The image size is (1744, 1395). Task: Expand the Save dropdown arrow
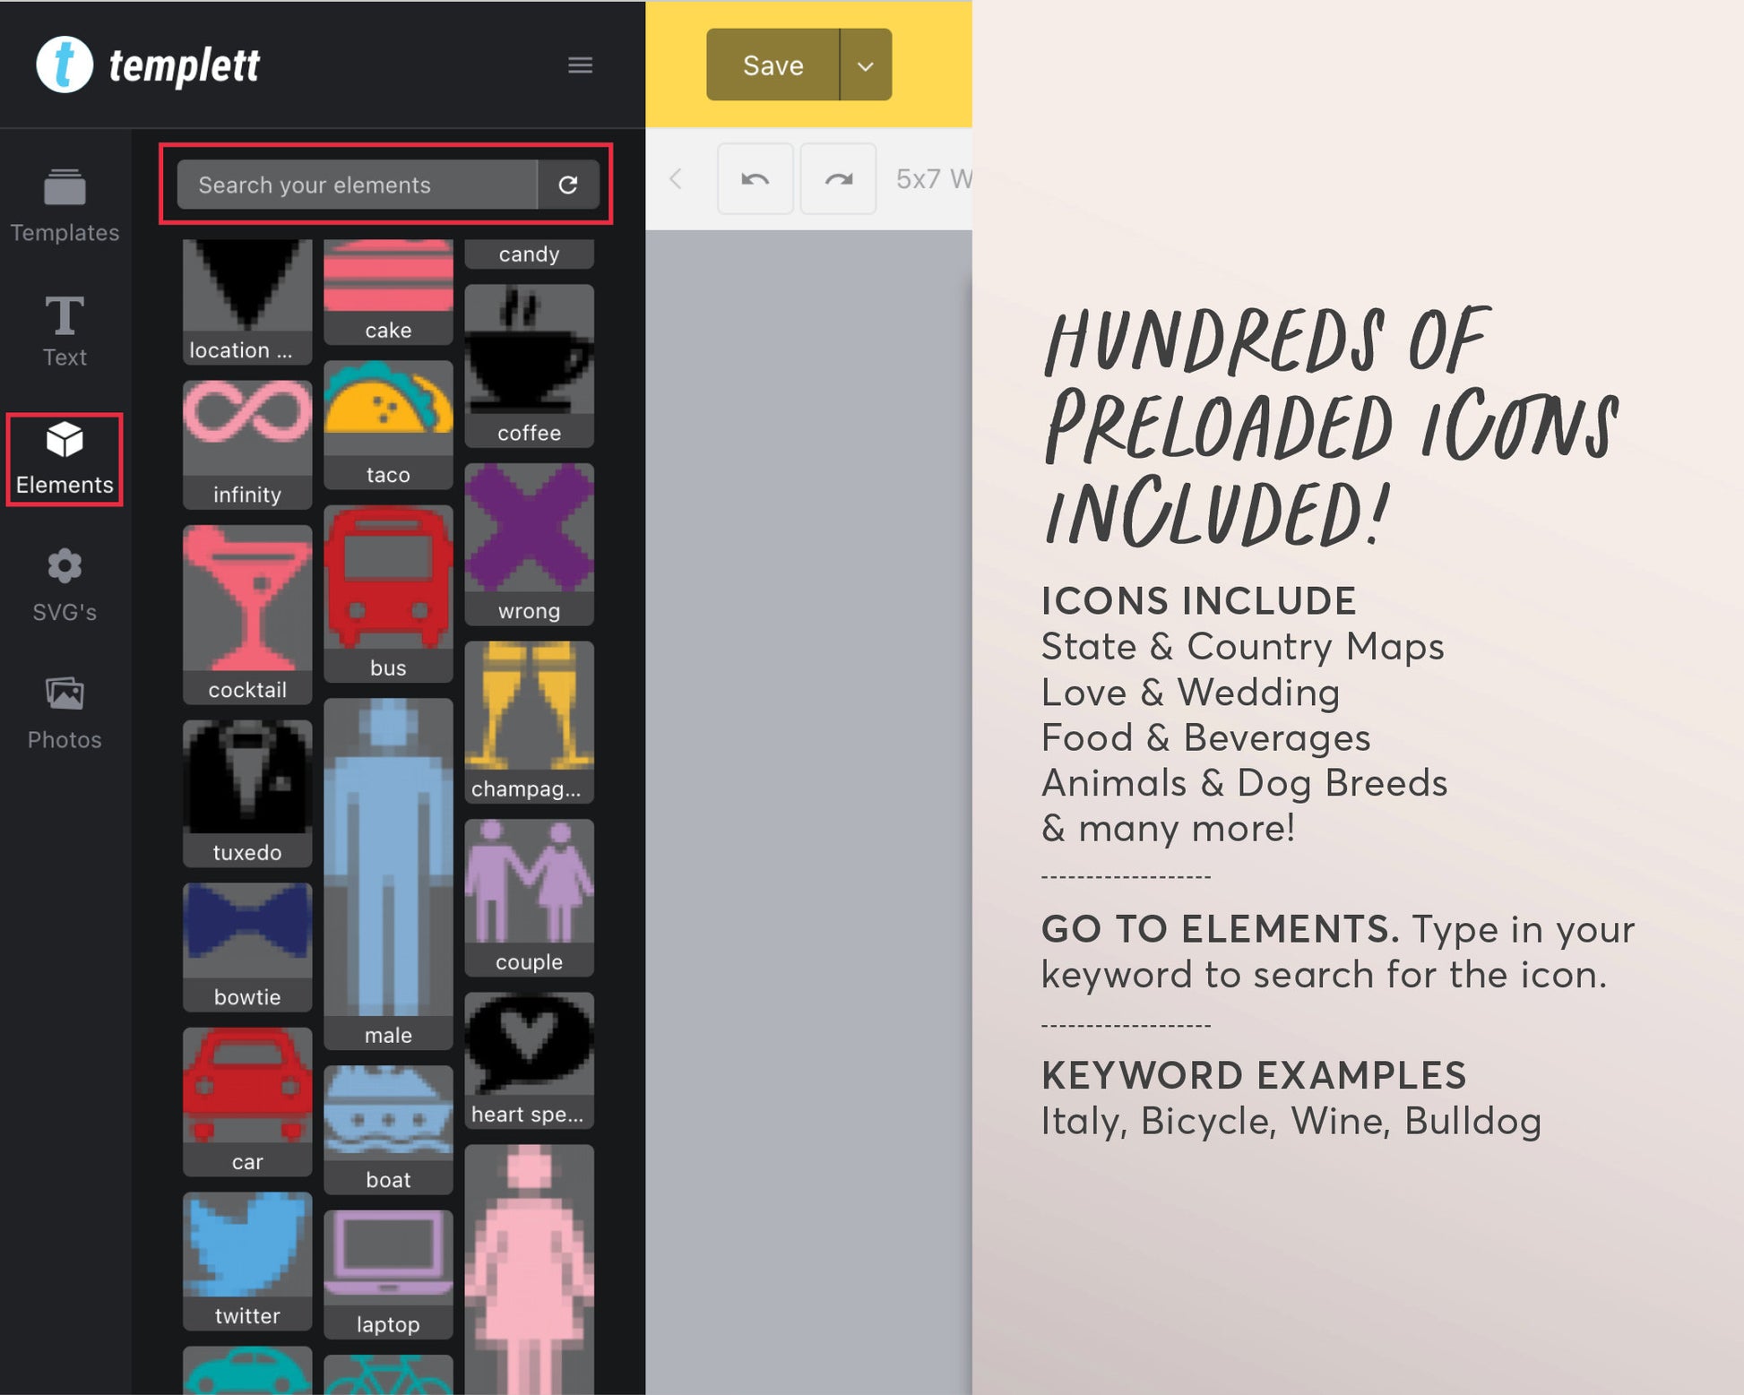[x=865, y=65]
